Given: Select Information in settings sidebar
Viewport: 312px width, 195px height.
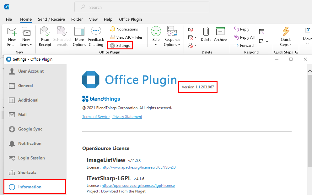Looking at the screenshot, I should tap(35, 187).
